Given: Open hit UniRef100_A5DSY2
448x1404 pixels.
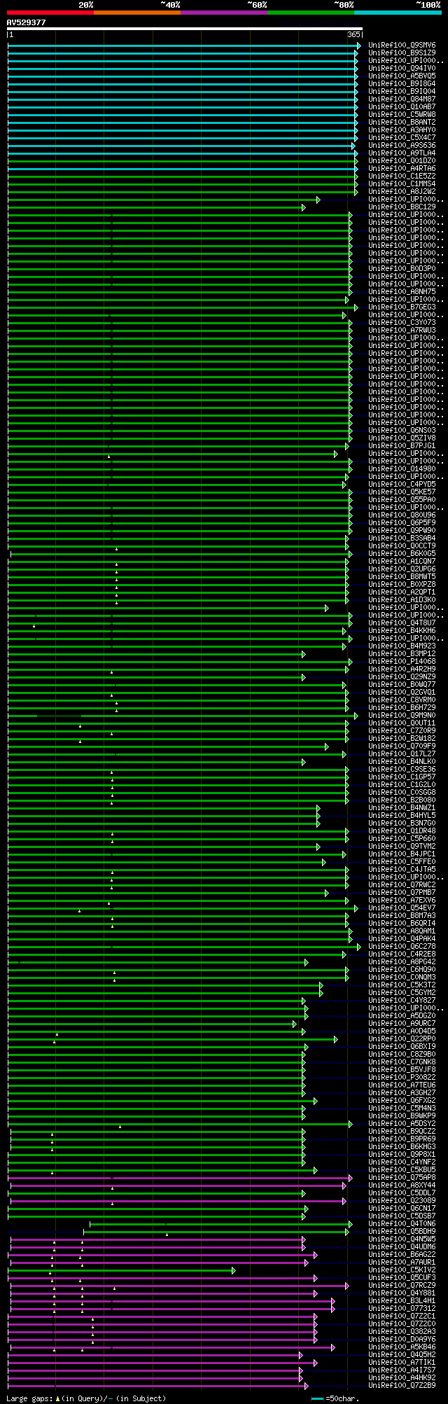Looking at the screenshot, I should [x=402, y=1124].
